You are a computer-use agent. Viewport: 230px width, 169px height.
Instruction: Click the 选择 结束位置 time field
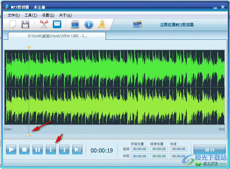click(x=159, y=149)
